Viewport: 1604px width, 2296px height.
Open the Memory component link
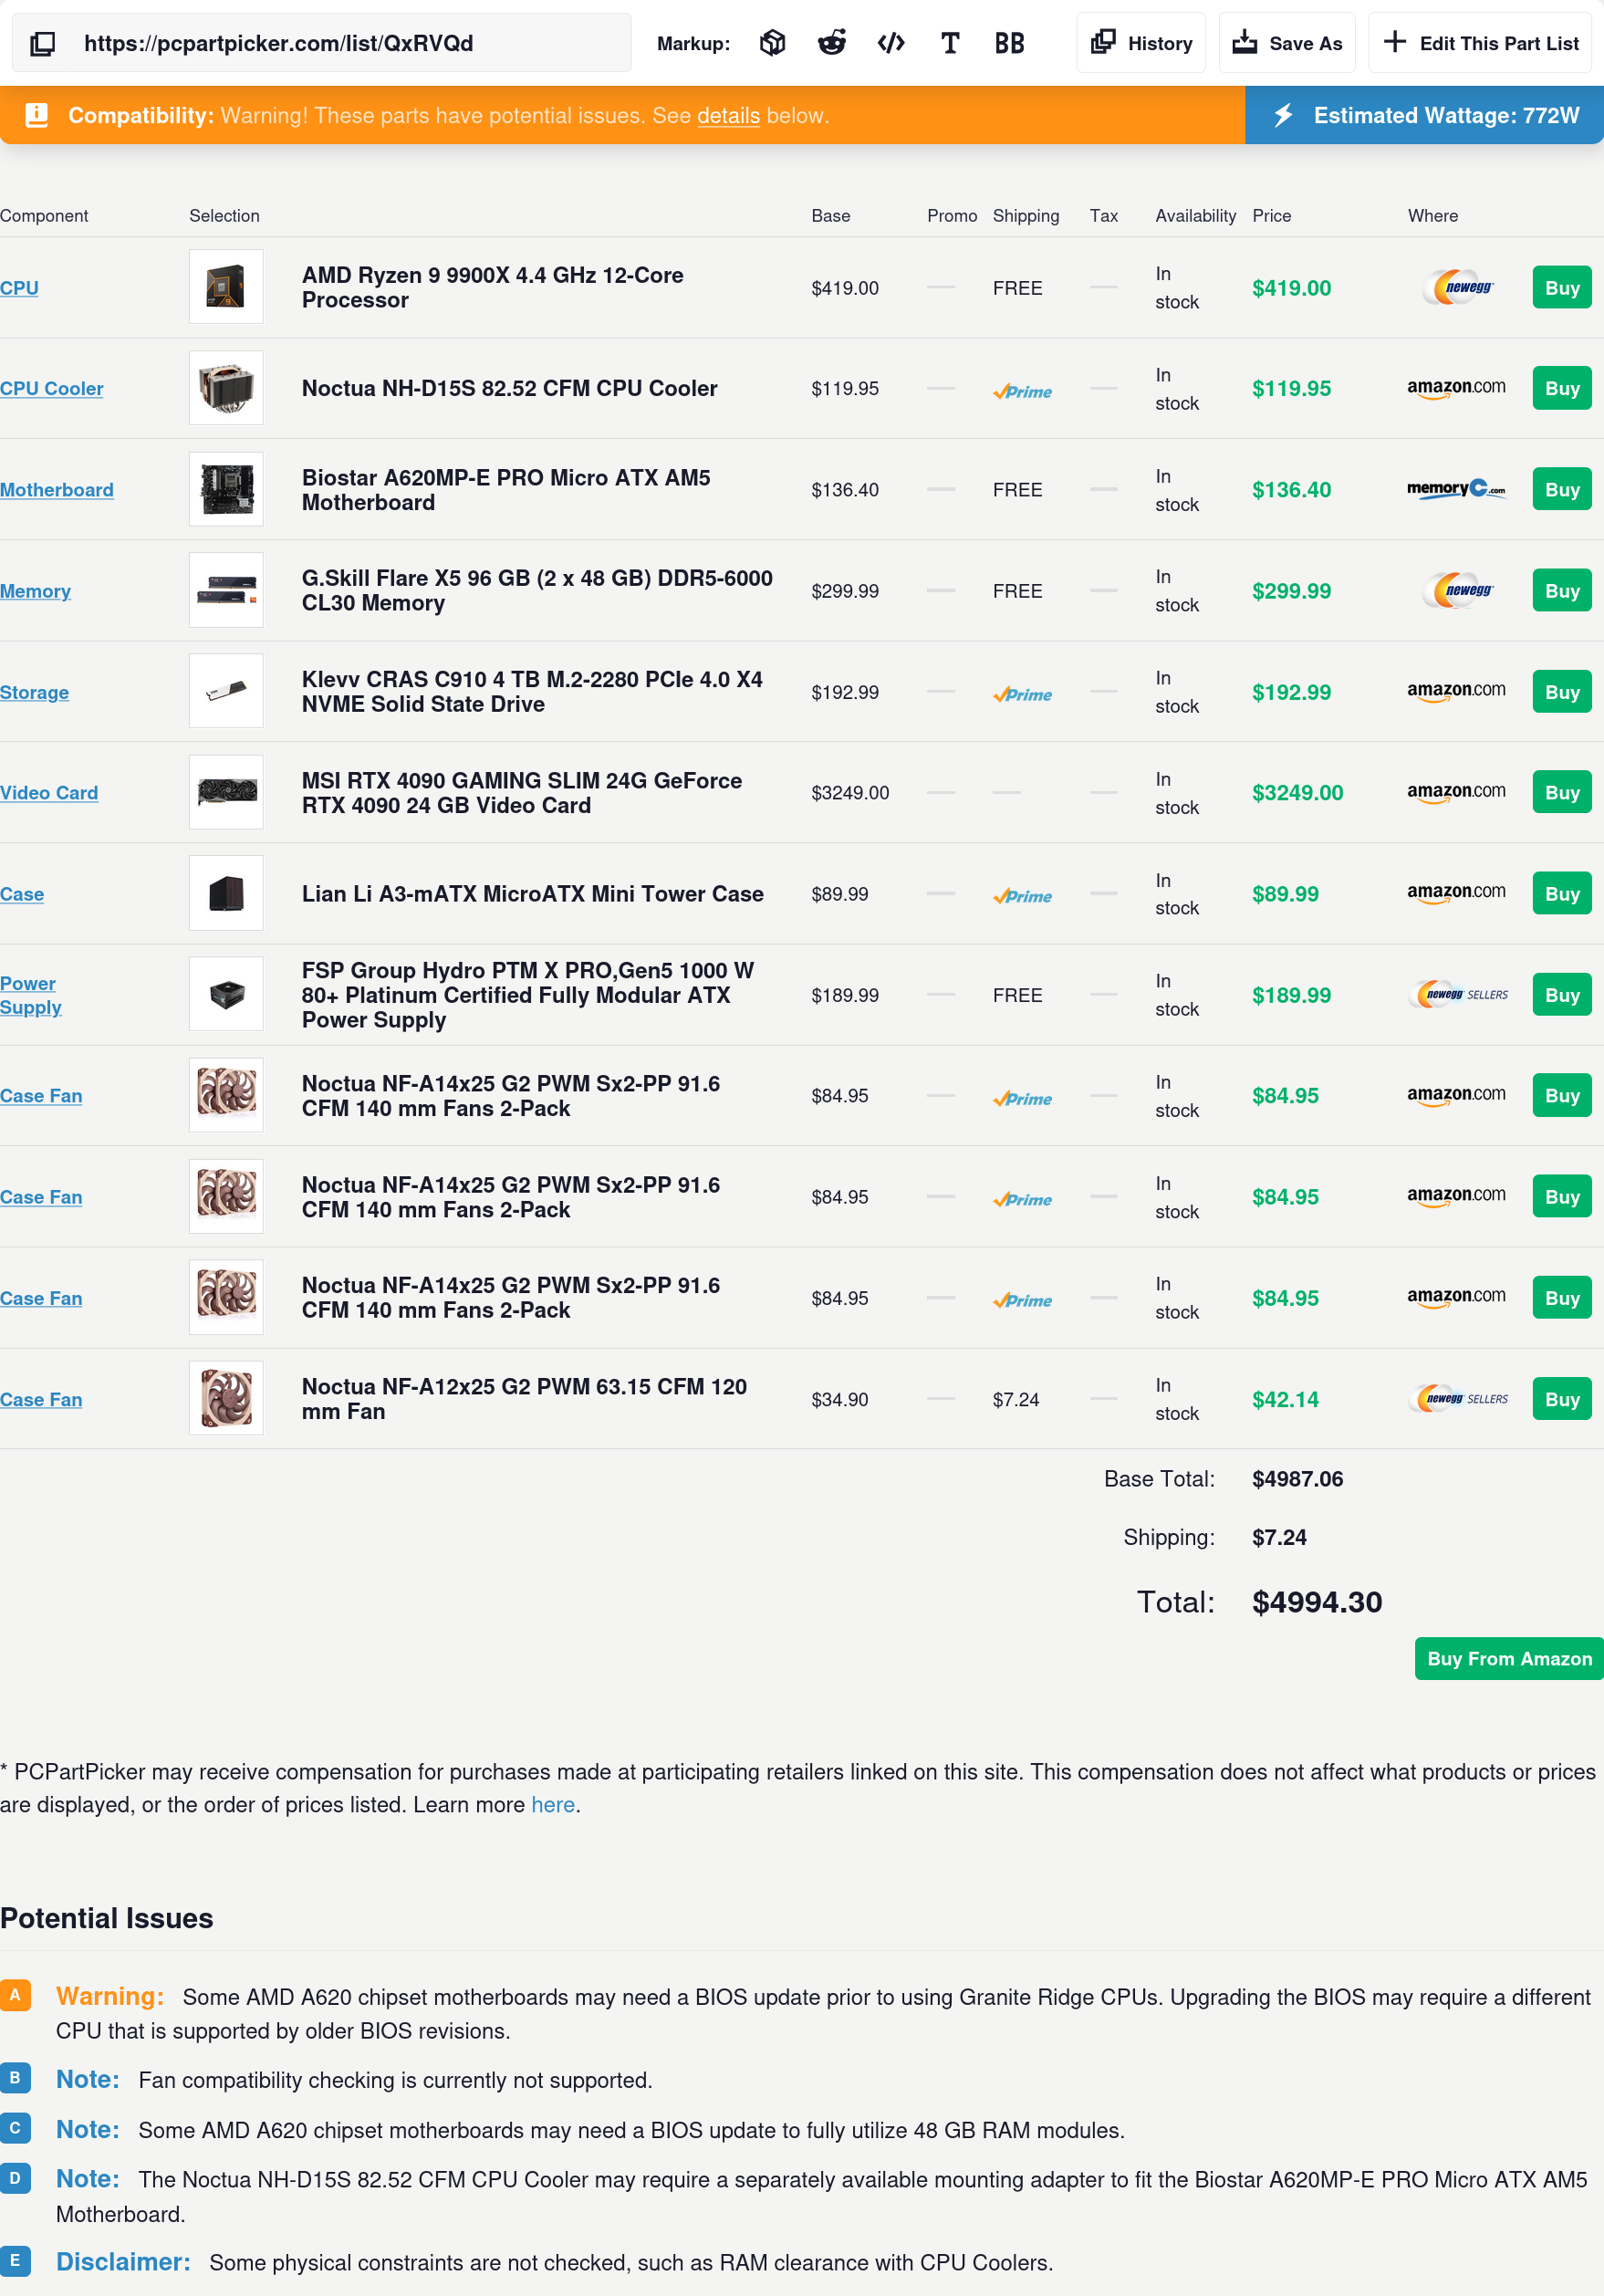tap(35, 591)
